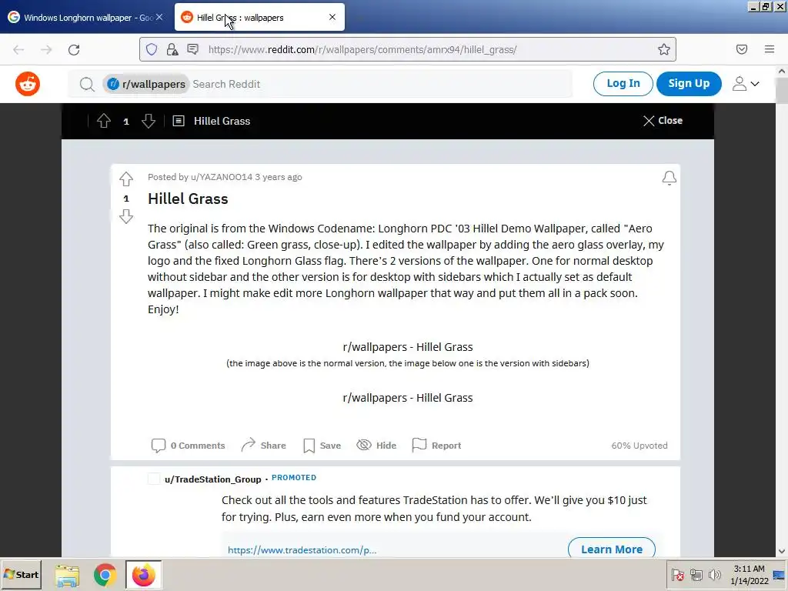Viewport: 788px width, 591px height.
Task: Close the post overlay
Action: click(663, 121)
